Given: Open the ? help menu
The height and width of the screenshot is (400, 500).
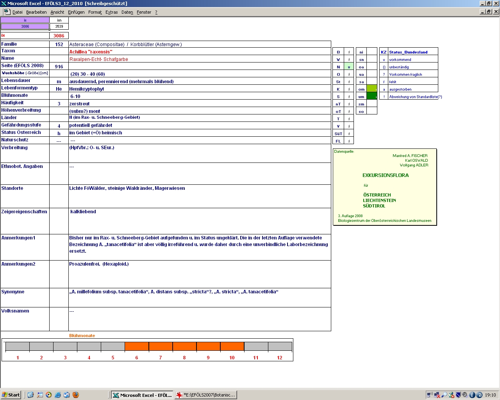Looking at the screenshot, I should point(156,12).
